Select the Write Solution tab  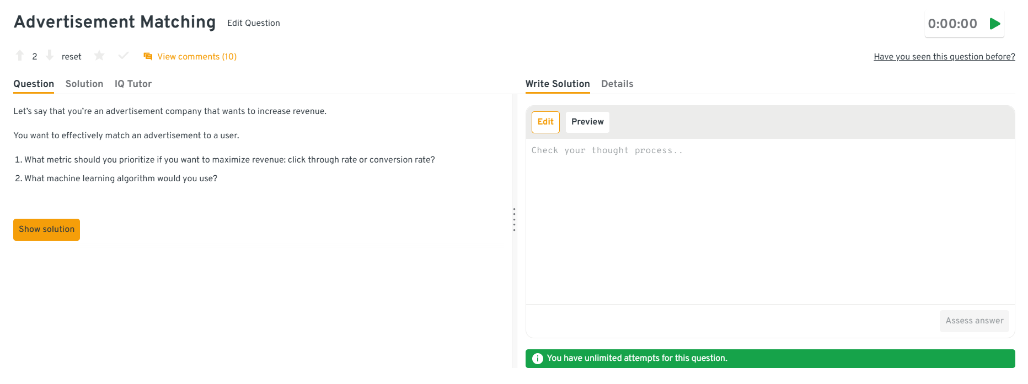click(x=558, y=84)
